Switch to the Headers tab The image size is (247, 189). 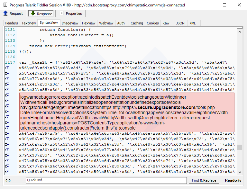tap(11, 23)
